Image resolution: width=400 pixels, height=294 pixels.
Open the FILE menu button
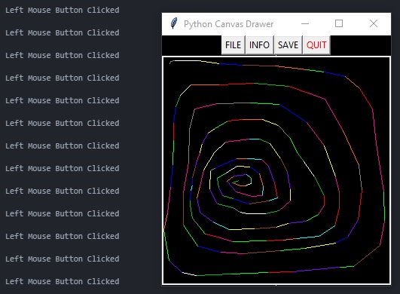tap(234, 45)
